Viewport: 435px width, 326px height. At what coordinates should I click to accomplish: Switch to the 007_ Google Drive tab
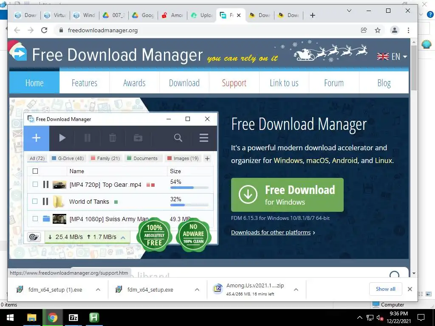pos(114,15)
